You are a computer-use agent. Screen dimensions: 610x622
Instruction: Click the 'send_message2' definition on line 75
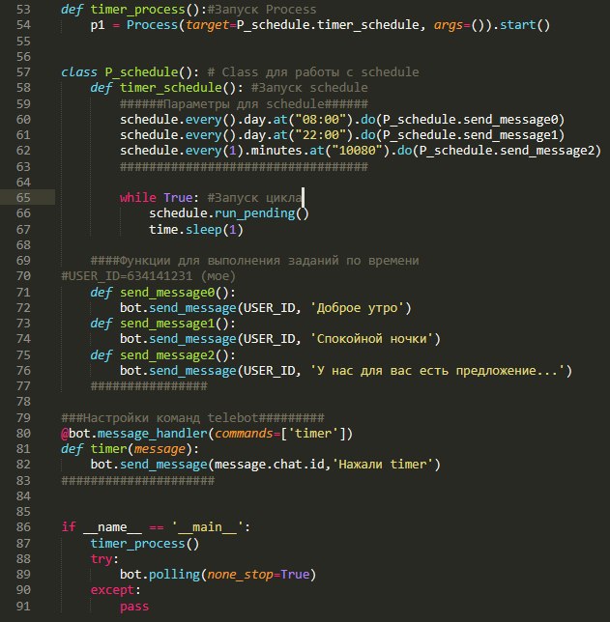point(167,355)
